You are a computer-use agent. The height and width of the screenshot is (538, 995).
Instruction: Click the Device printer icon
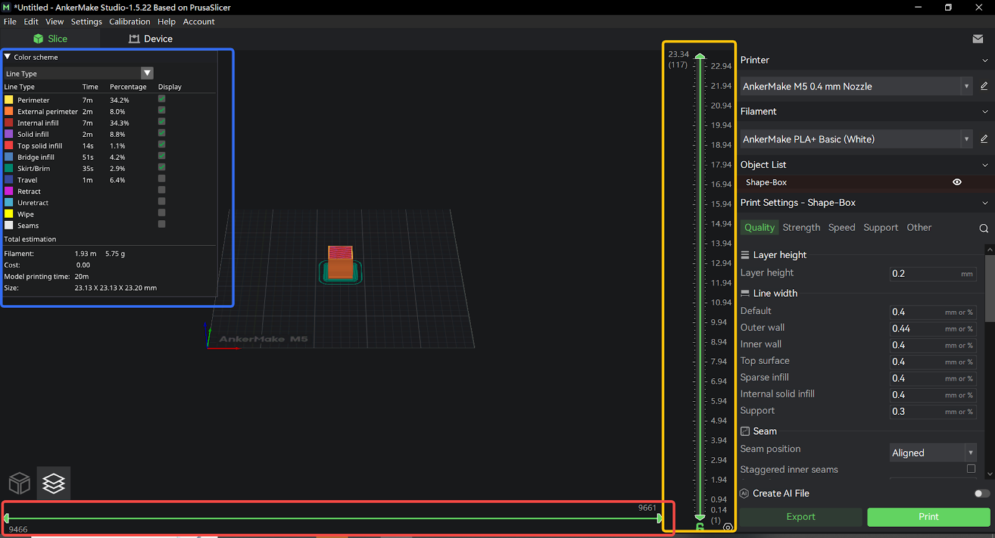point(134,39)
